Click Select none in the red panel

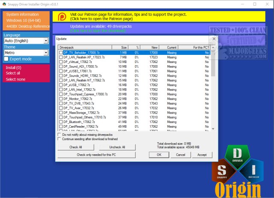point(15,79)
